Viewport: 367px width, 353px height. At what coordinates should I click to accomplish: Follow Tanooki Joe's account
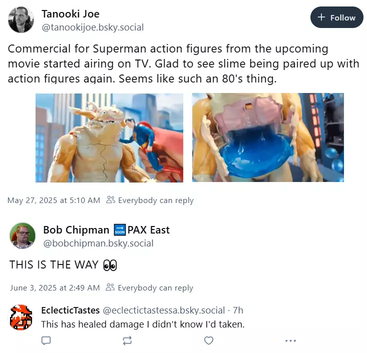tap(336, 17)
